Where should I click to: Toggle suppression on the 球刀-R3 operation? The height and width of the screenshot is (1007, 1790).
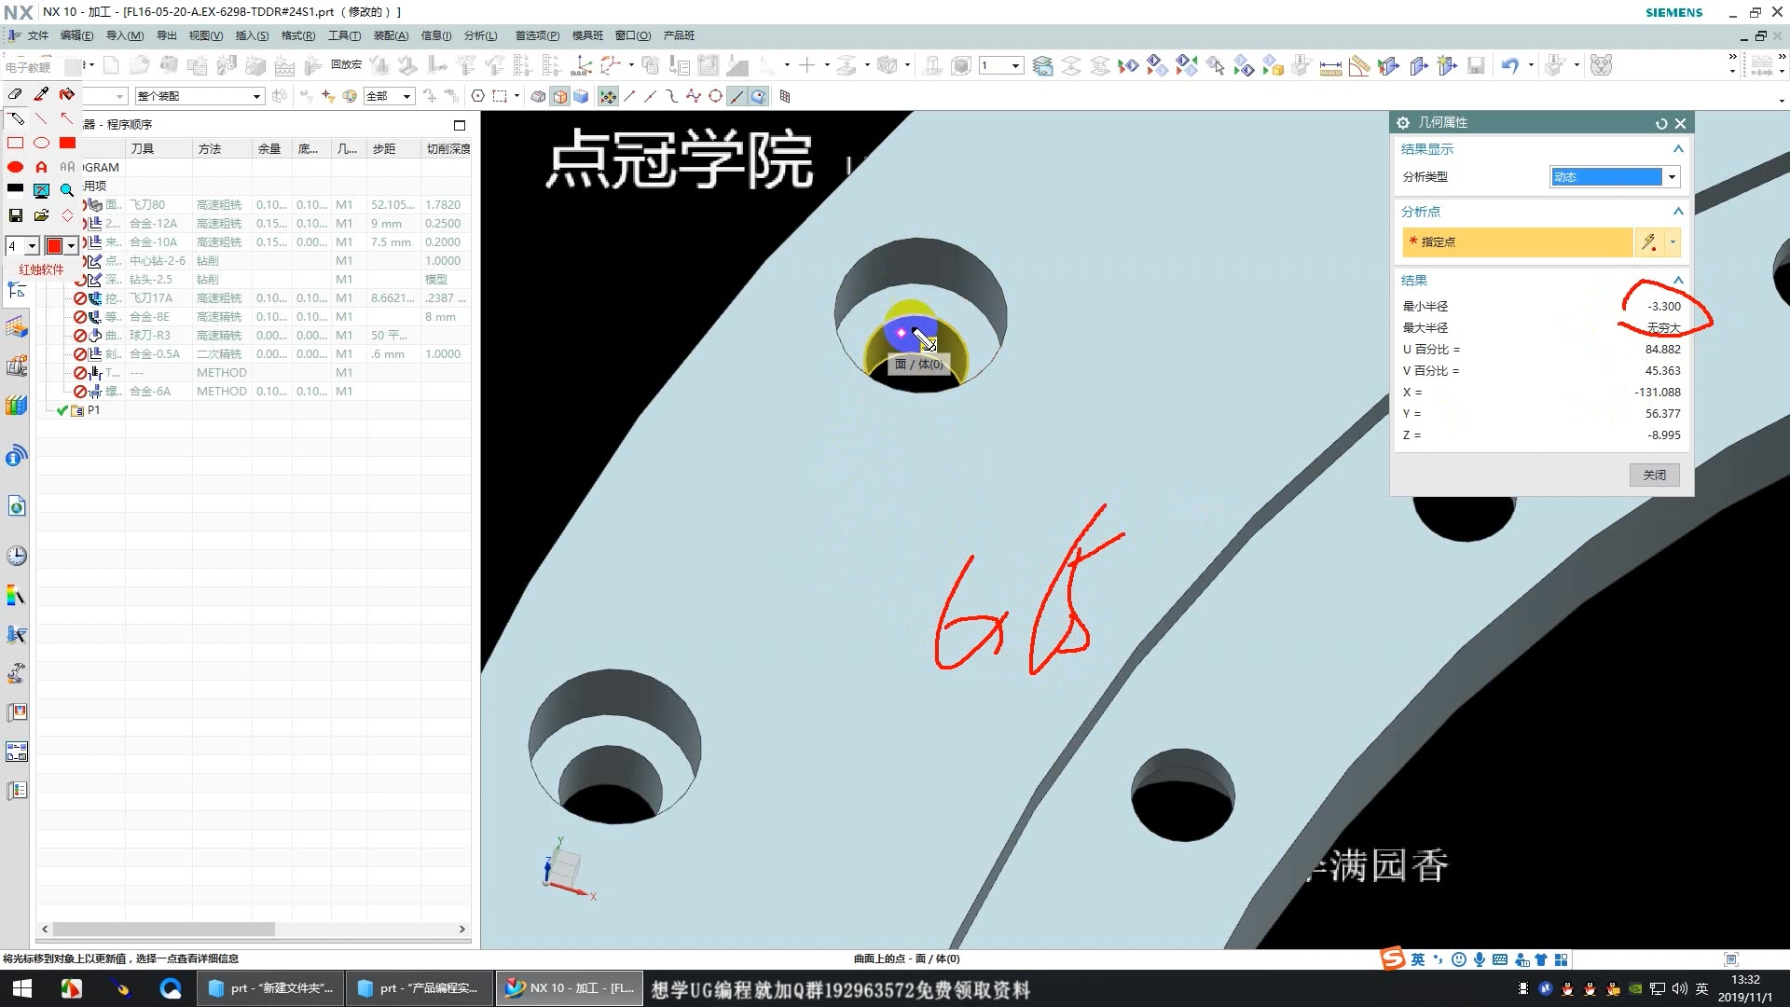point(79,335)
